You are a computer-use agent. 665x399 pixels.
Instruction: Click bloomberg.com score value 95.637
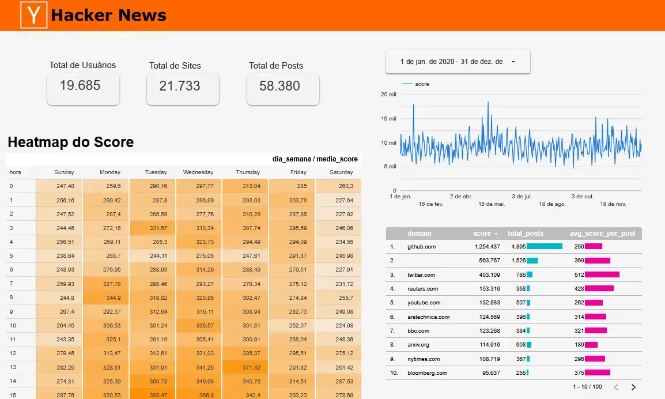[x=491, y=372]
